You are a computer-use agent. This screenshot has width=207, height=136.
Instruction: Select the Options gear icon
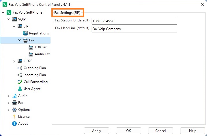[x=14, y=110]
